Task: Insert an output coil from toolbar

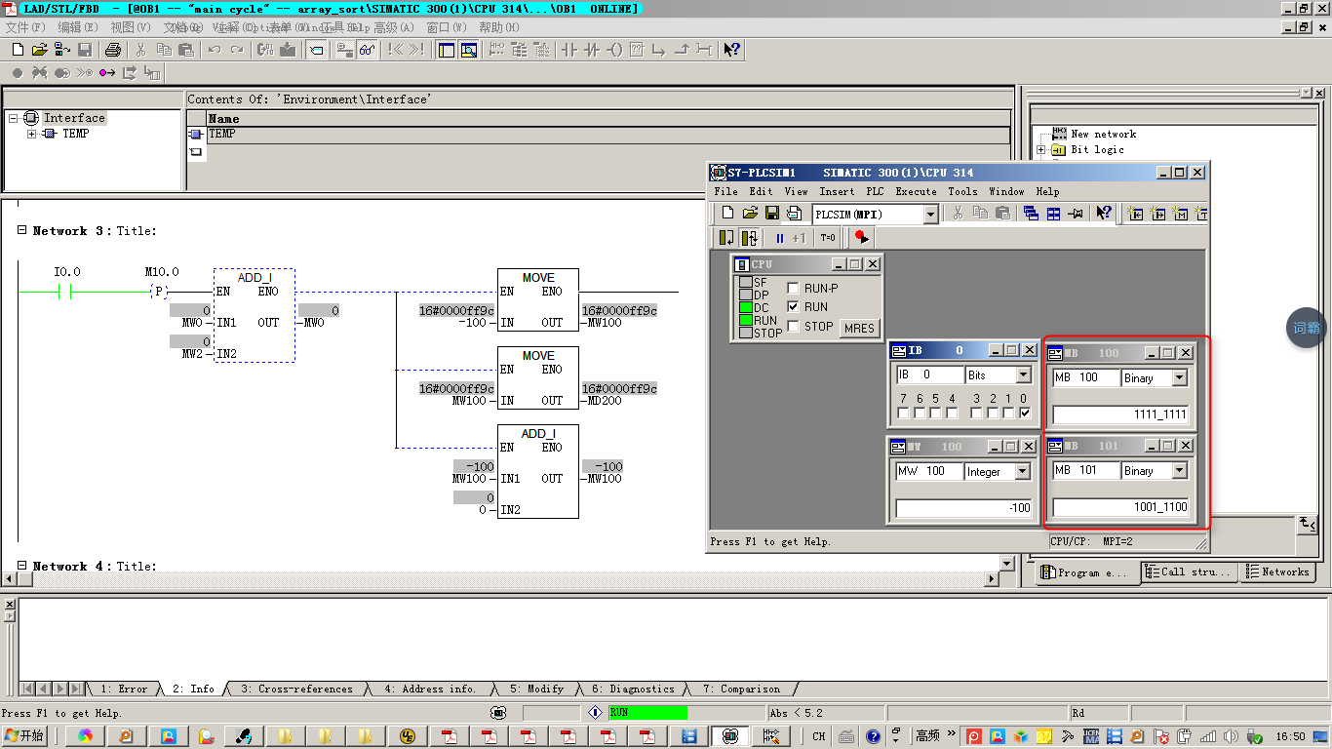Action: tap(614, 50)
